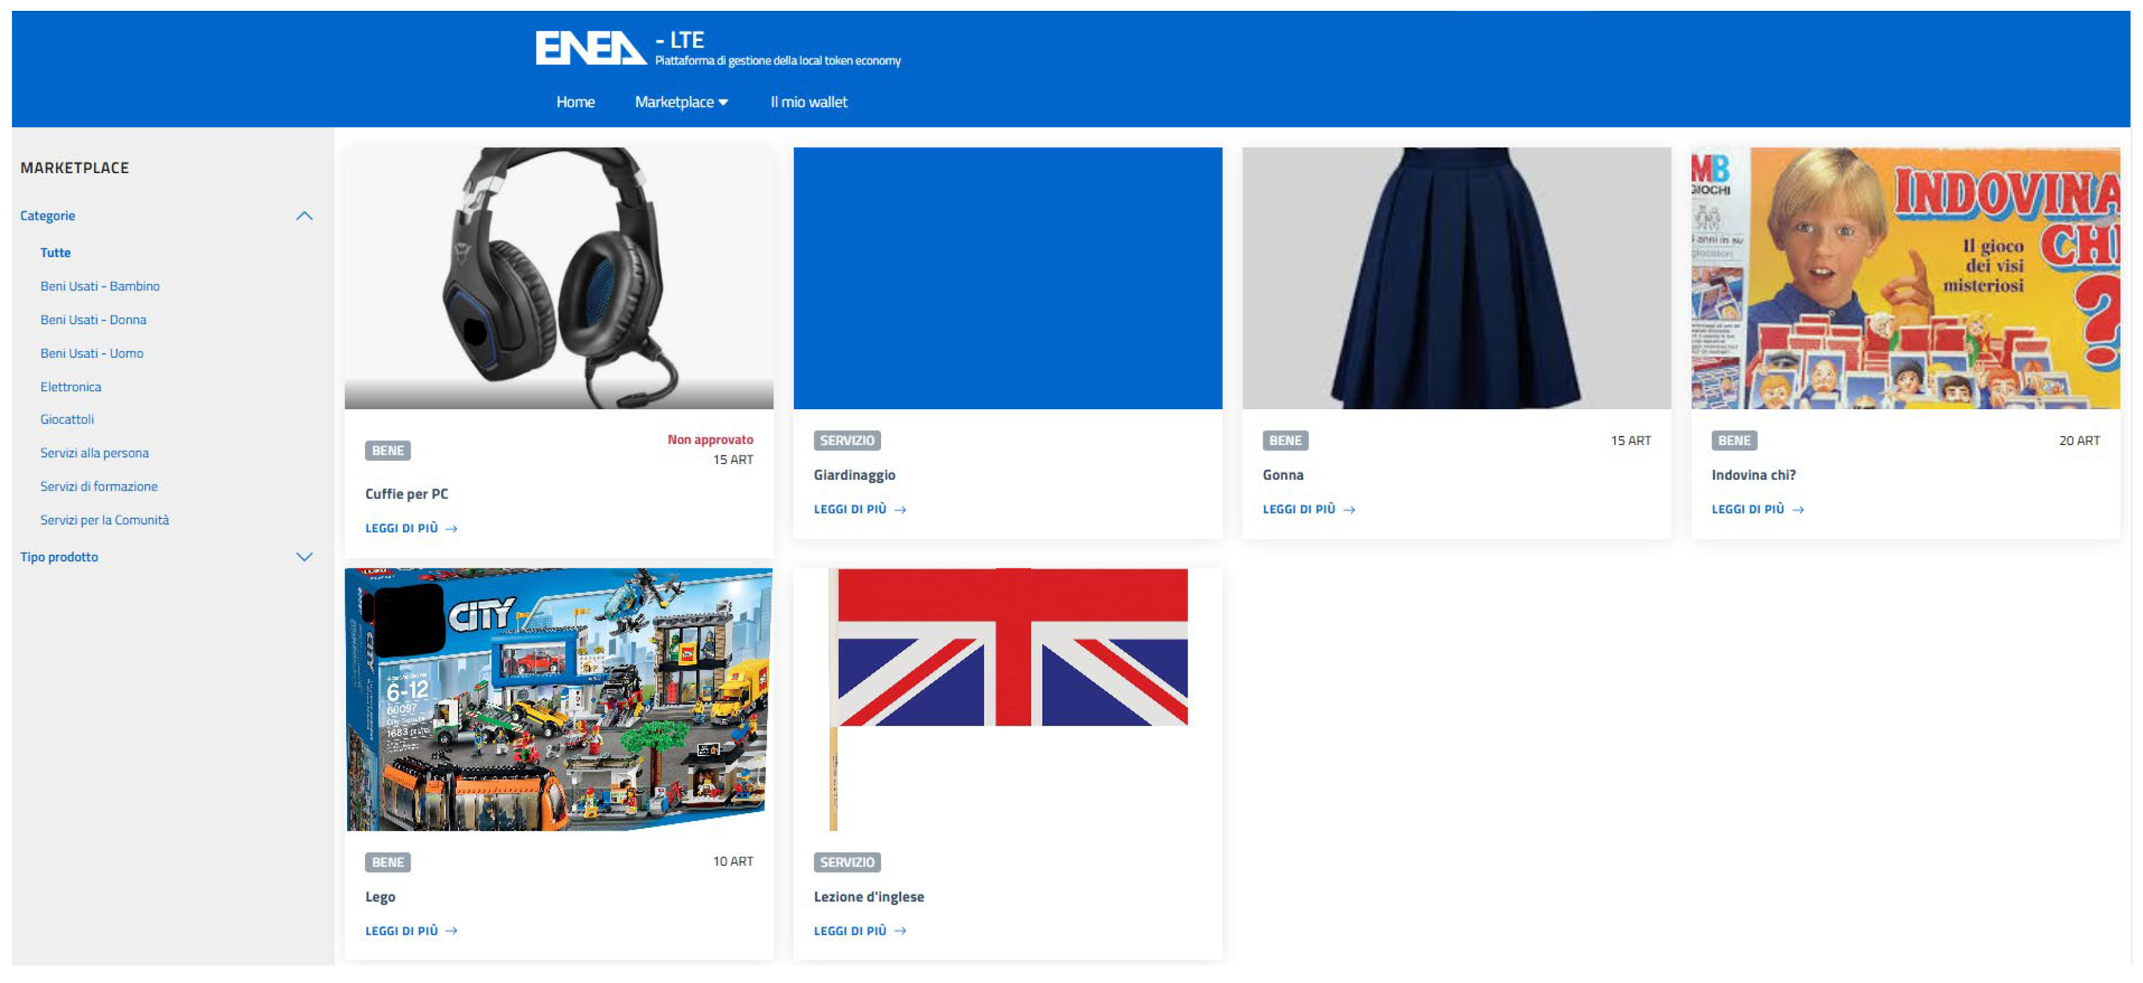Open the British flag lesson image
Image resolution: width=2143 pixels, height=983 pixels.
tap(1008, 700)
